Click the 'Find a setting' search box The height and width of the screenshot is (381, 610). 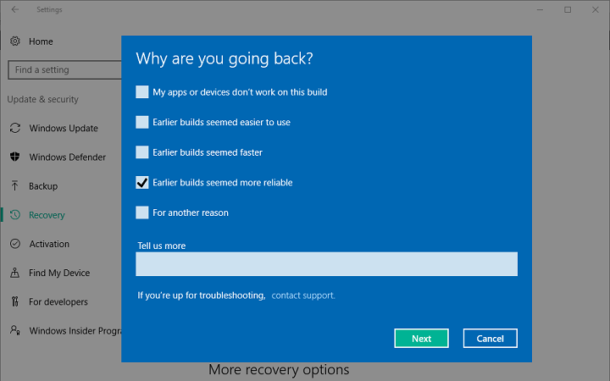(64, 70)
